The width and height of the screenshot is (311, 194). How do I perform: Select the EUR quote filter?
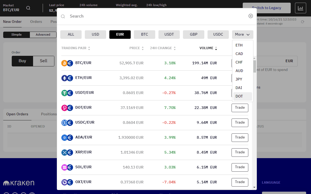[120, 34]
